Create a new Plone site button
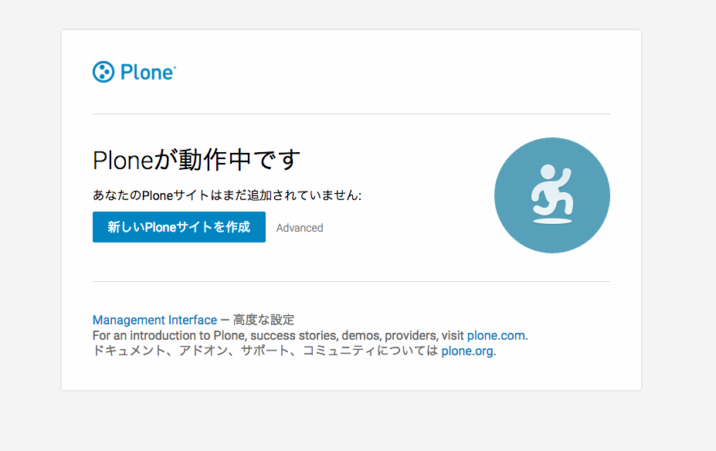The height and width of the screenshot is (451, 716). [x=179, y=227]
